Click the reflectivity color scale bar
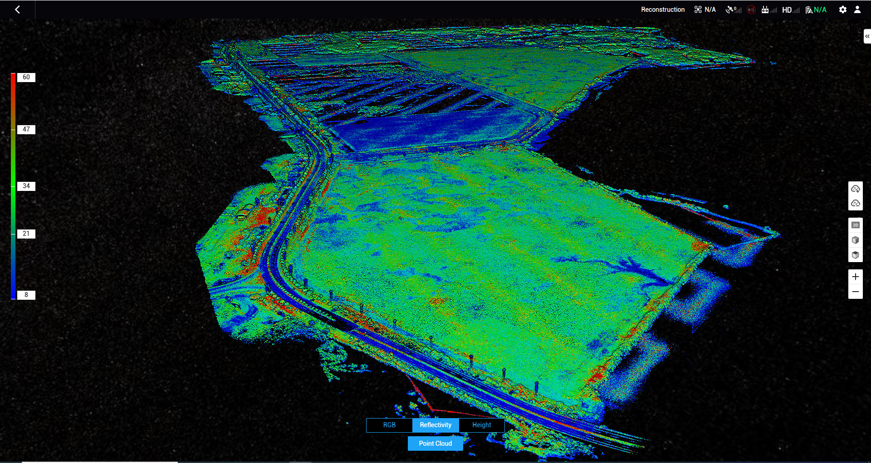Viewport: 871px width, 463px height. (13, 186)
